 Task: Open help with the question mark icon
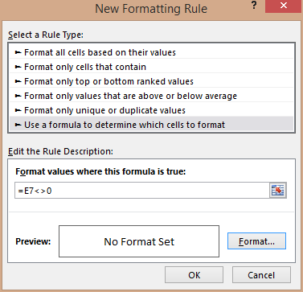click(254, 6)
